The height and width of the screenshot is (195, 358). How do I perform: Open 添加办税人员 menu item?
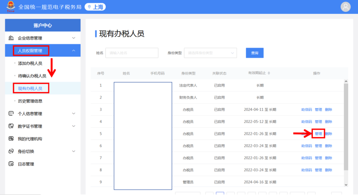tap(30, 63)
